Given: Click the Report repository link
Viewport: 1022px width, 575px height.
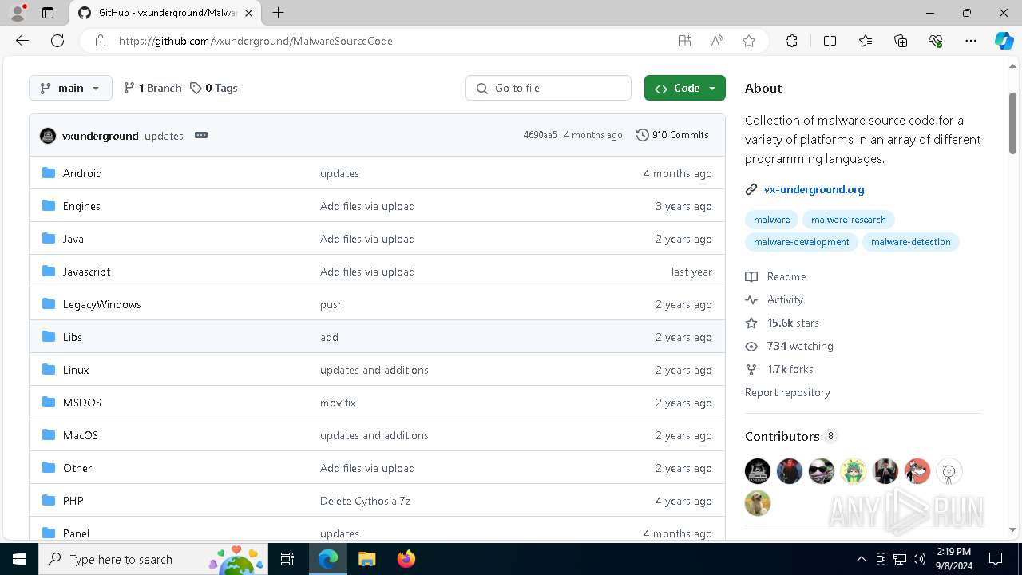Looking at the screenshot, I should point(787,392).
